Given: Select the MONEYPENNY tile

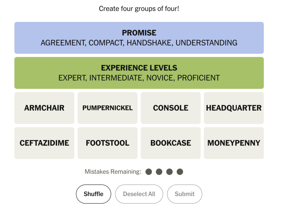Looking at the screenshot, I should (x=233, y=143).
